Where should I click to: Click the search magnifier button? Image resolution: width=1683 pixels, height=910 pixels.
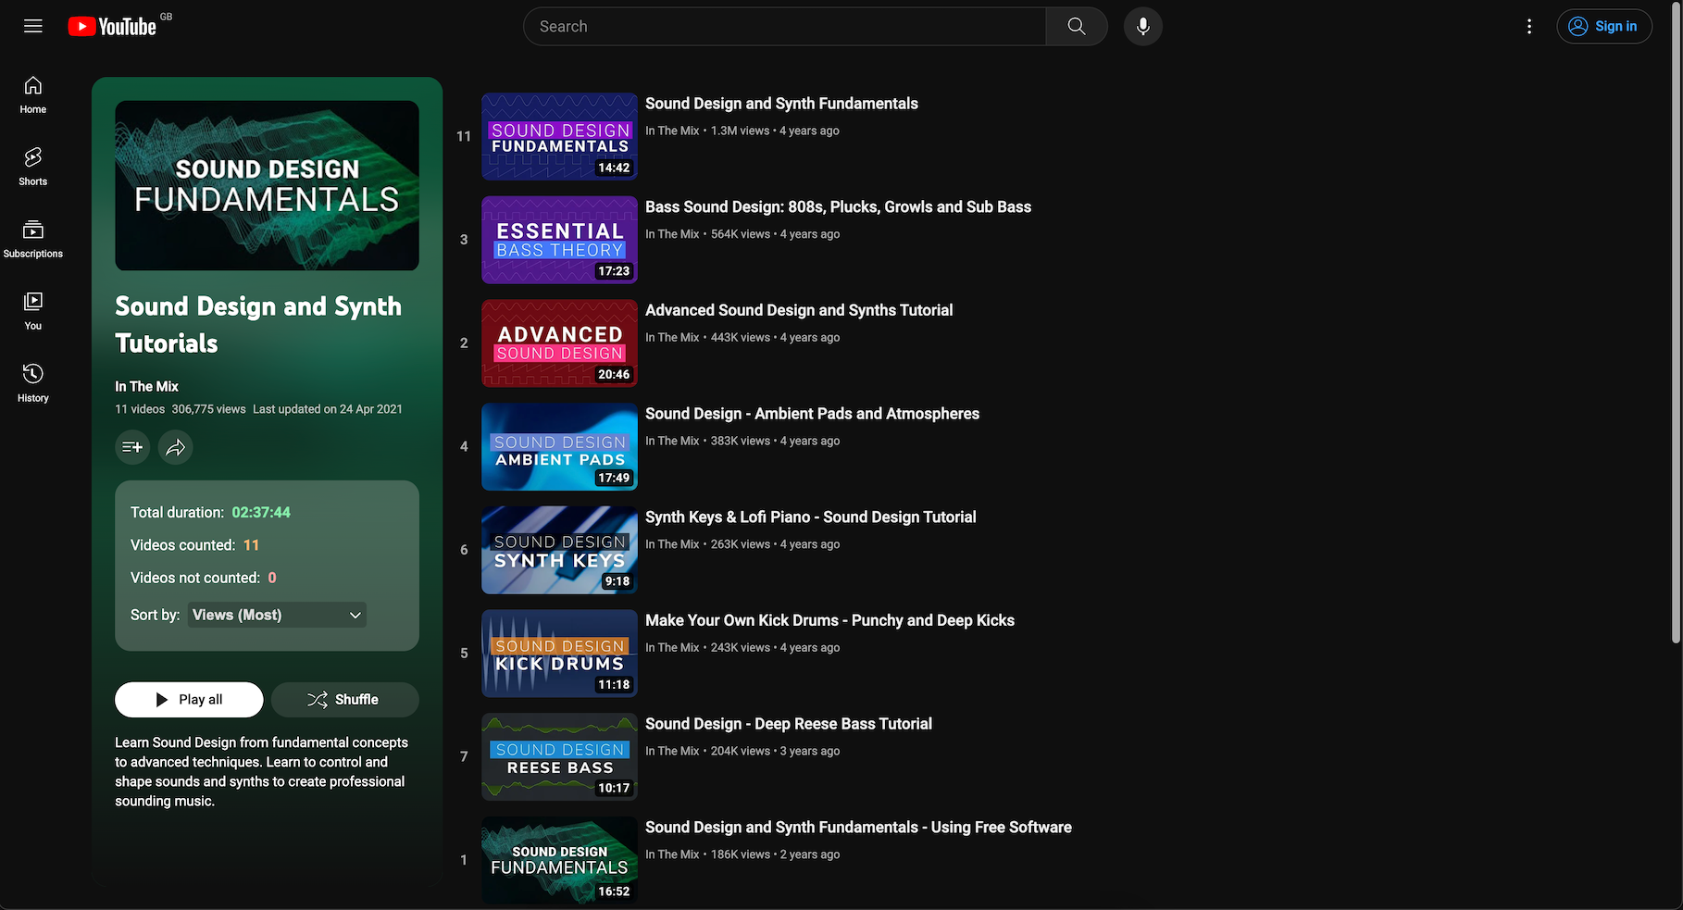click(x=1076, y=26)
